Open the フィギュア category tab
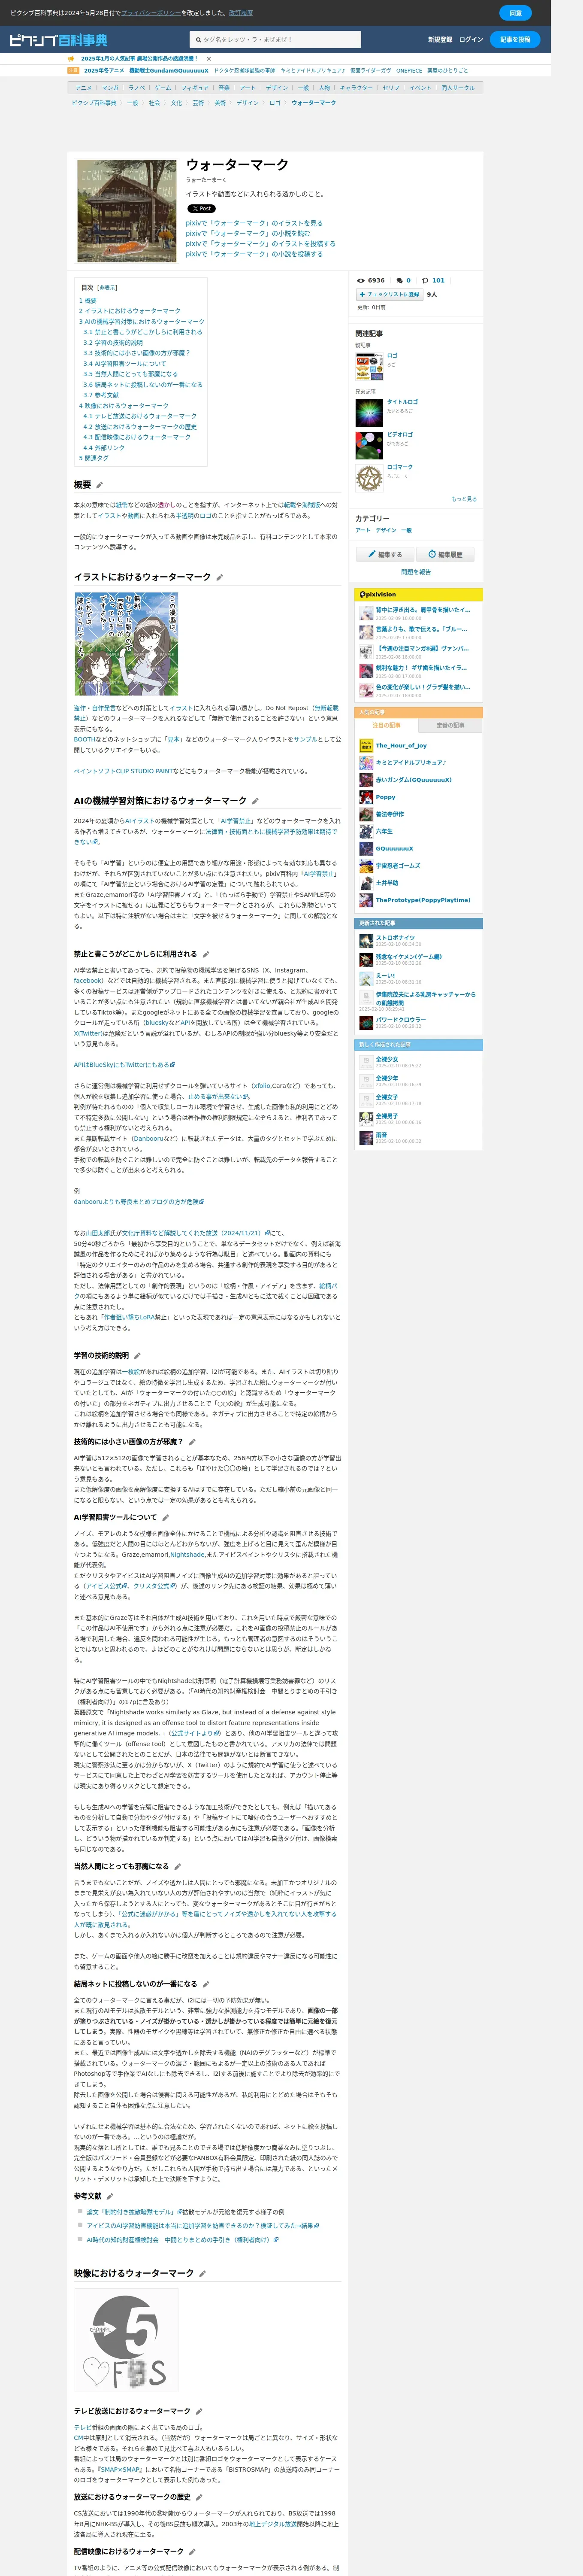583x2576 pixels. pos(195,88)
